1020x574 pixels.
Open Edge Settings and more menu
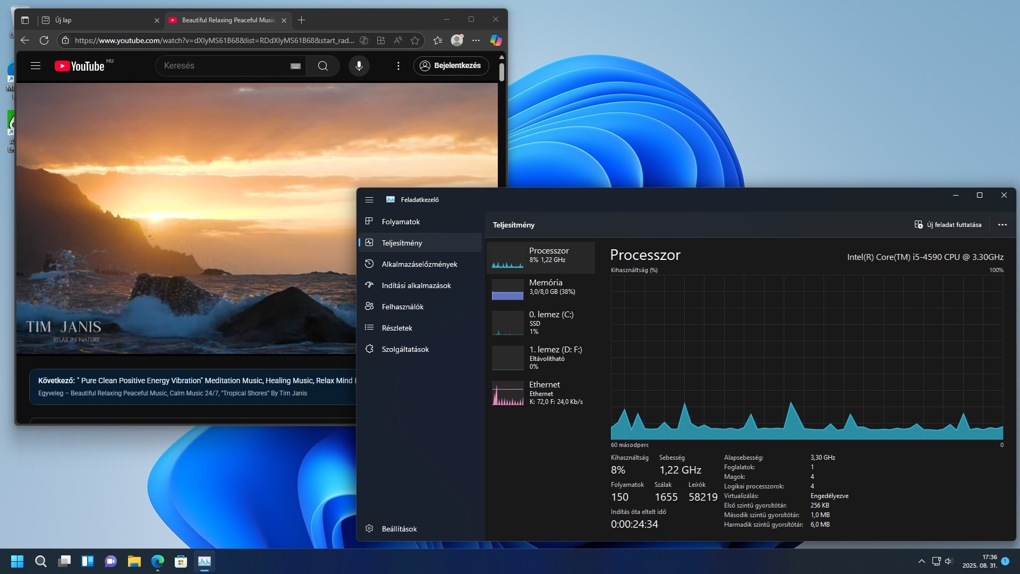point(476,40)
